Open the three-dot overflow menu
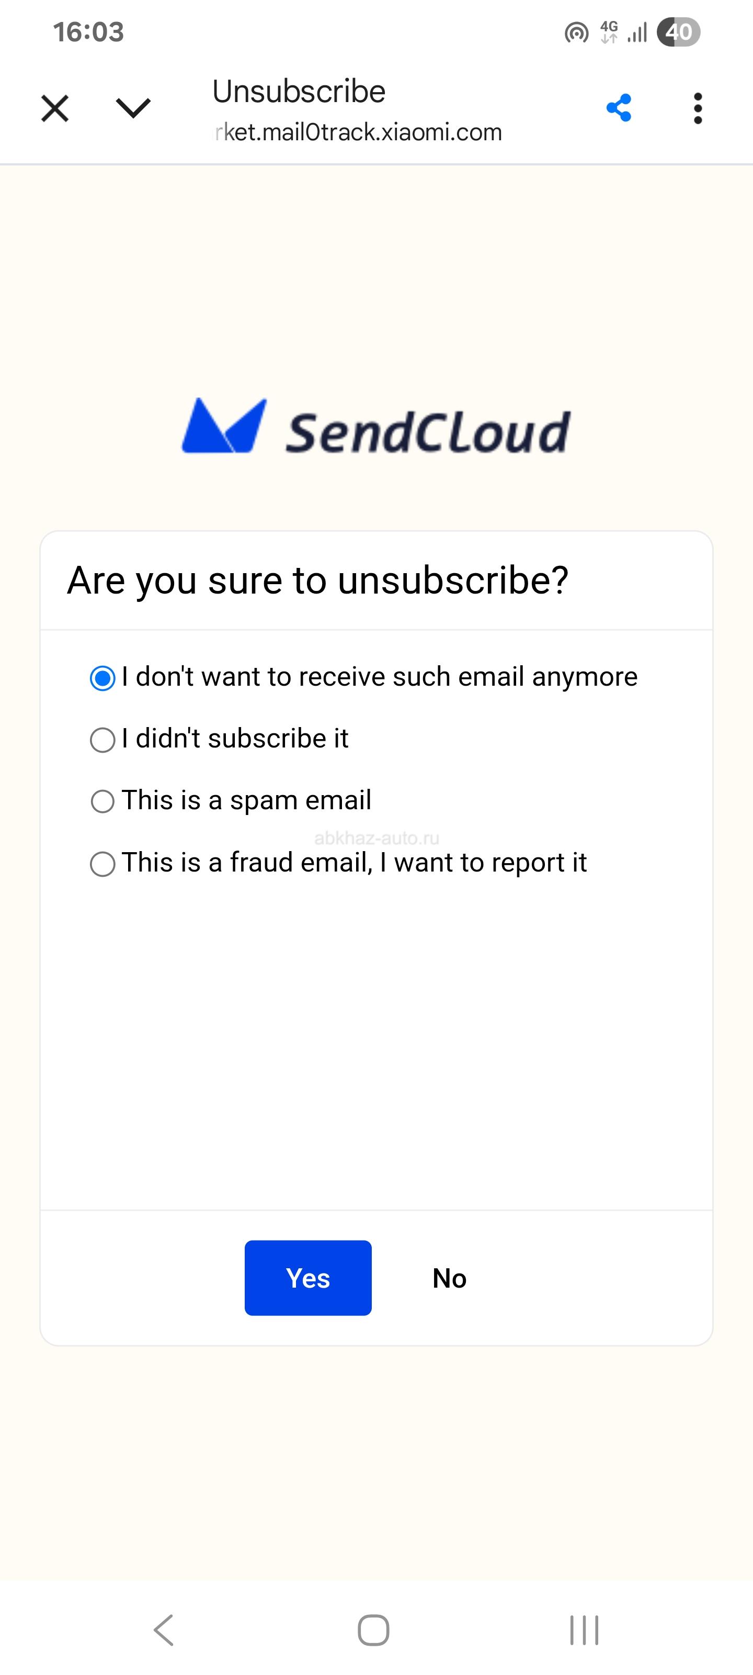 pos(698,108)
